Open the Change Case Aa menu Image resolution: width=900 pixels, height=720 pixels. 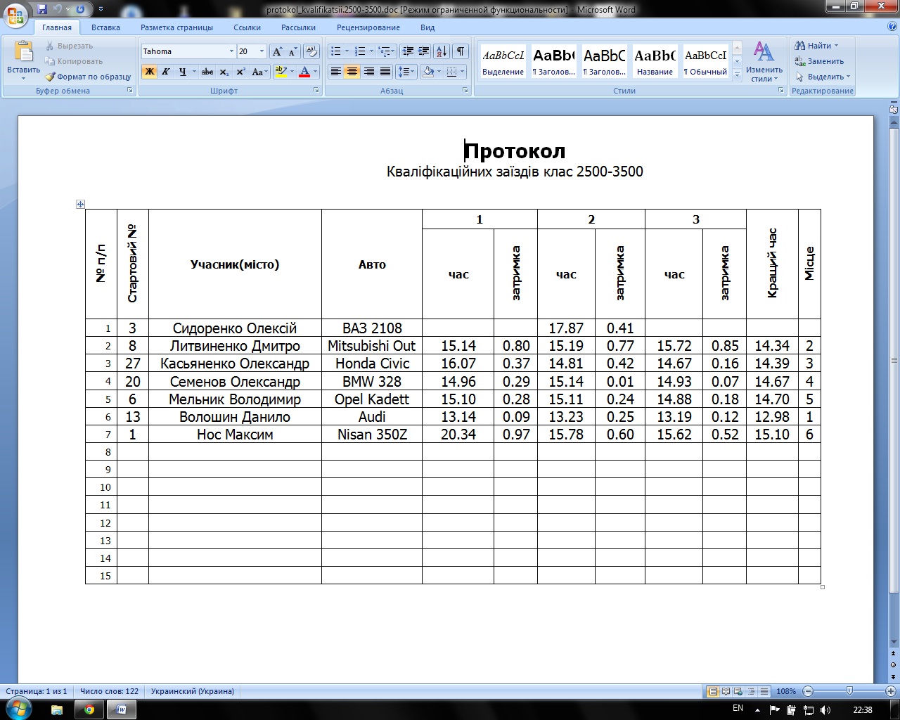pos(259,72)
